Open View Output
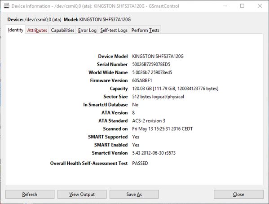 coord(82,194)
